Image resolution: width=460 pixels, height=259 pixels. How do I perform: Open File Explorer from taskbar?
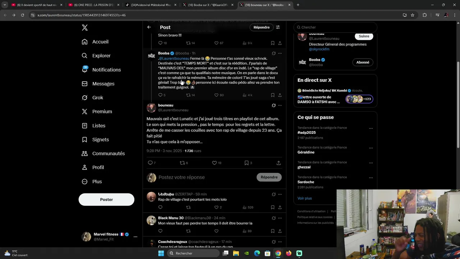[236, 253]
